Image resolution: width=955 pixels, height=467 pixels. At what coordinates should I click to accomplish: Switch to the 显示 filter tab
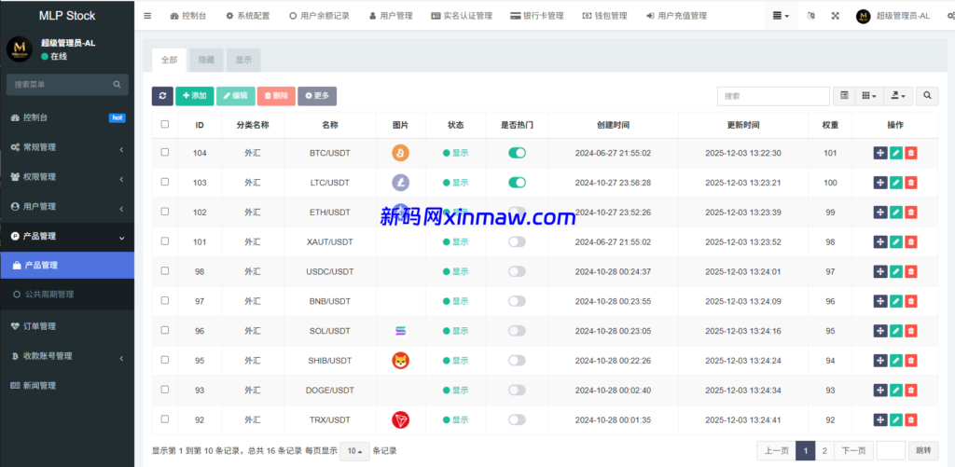pyautogui.click(x=243, y=61)
